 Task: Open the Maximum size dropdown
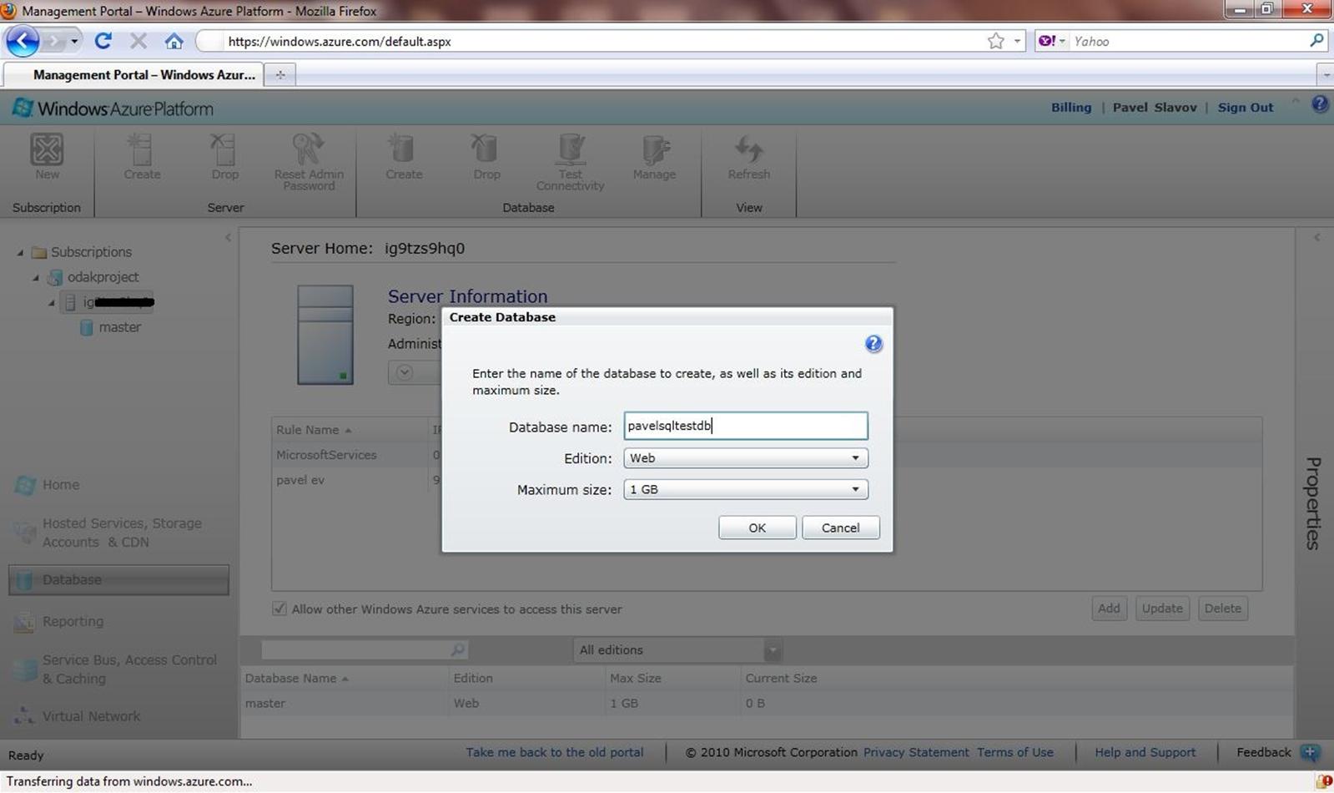(746, 489)
